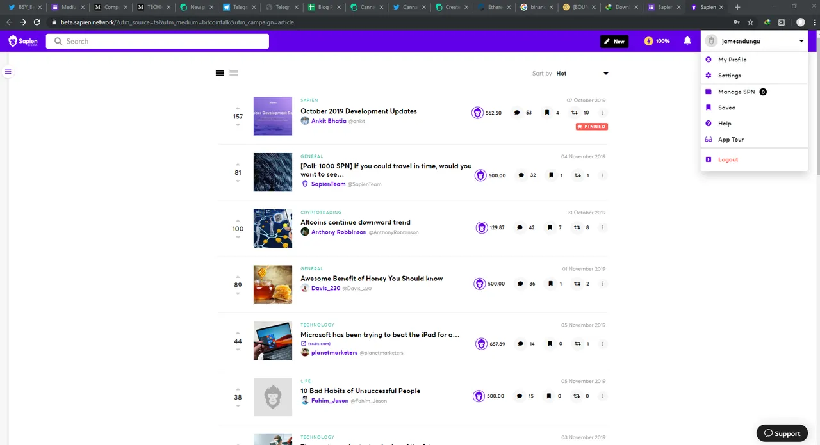The width and height of the screenshot is (820, 445).
Task: Switch to compact list view
Action: point(220,73)
